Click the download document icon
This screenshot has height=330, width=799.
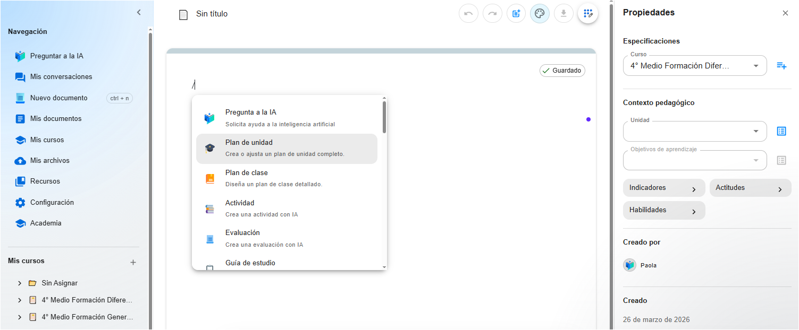coord(563,14)
